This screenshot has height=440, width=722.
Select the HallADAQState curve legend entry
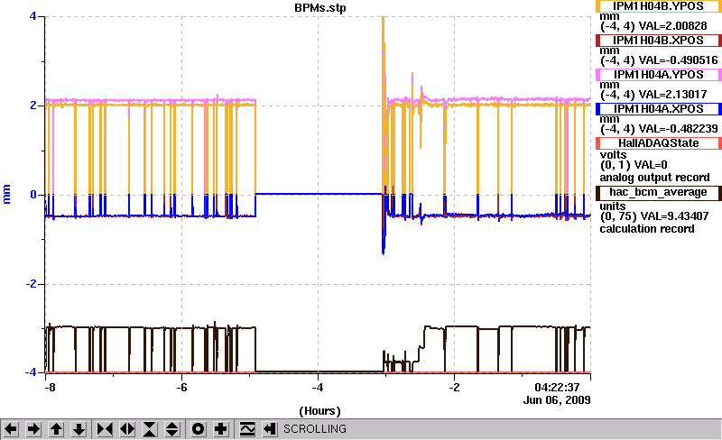[x=659, y=143]
